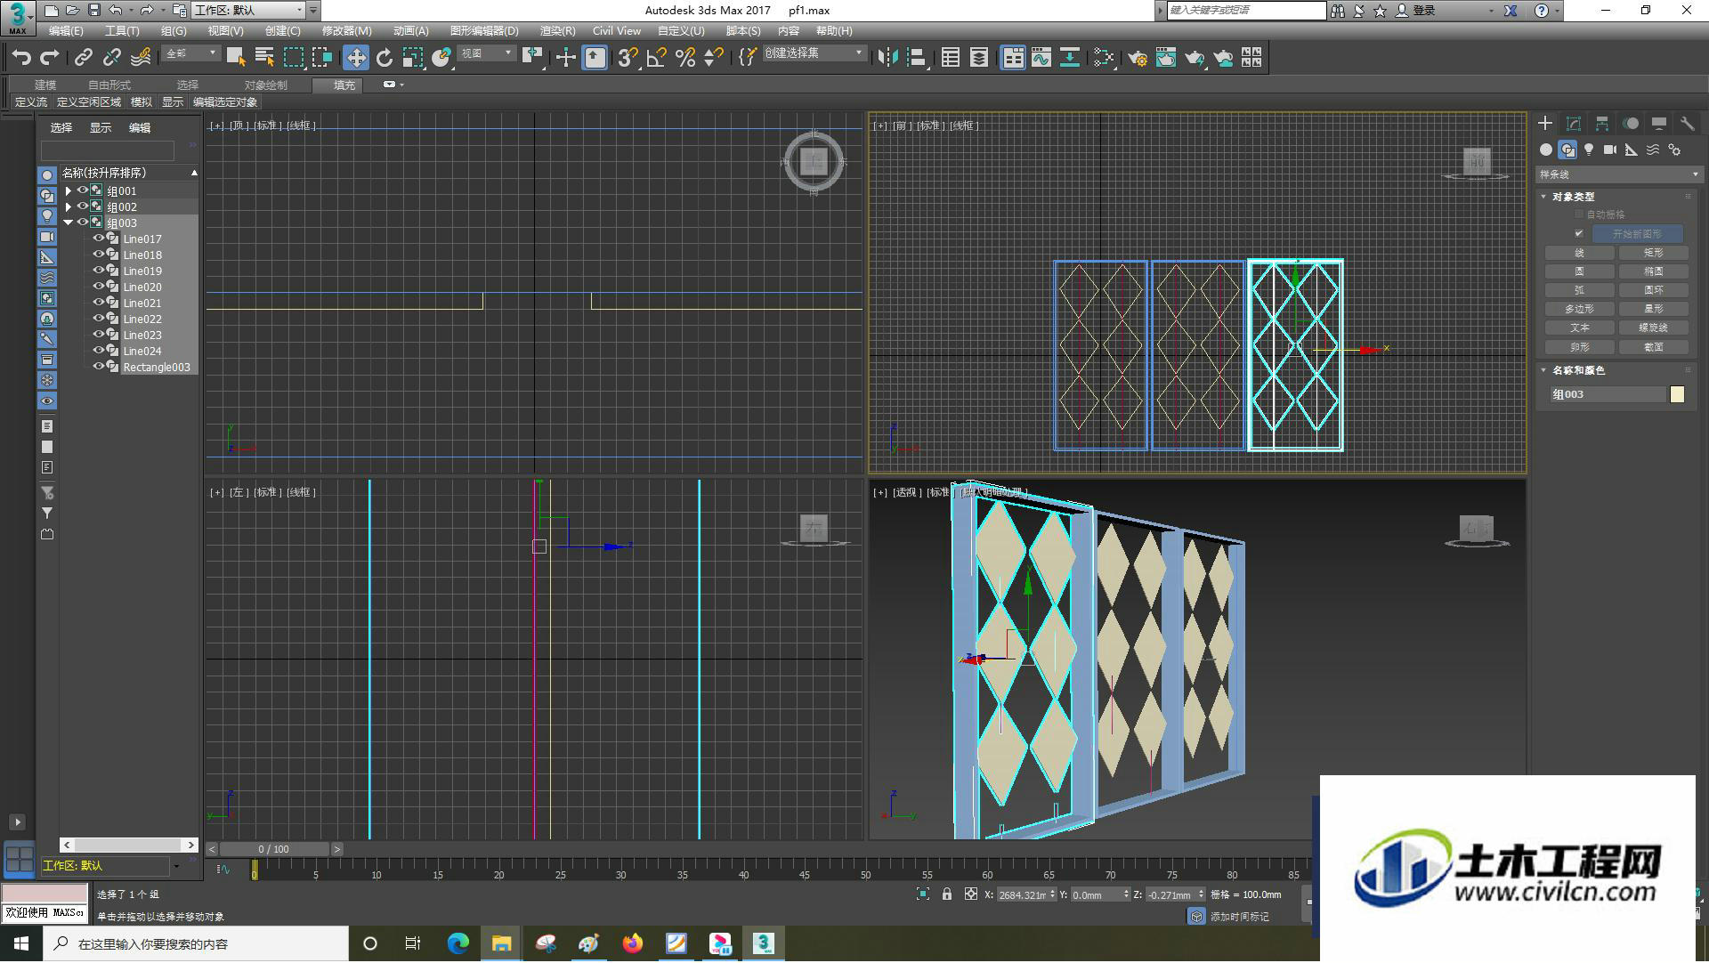This screenshot has width=1709, height=963.
Task: Click the 组003 object name field
Action: [x=1608, y=394]
